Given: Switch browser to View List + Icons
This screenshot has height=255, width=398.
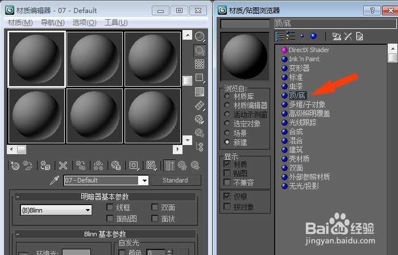Looking at the screenshot, I should [291, 36].
